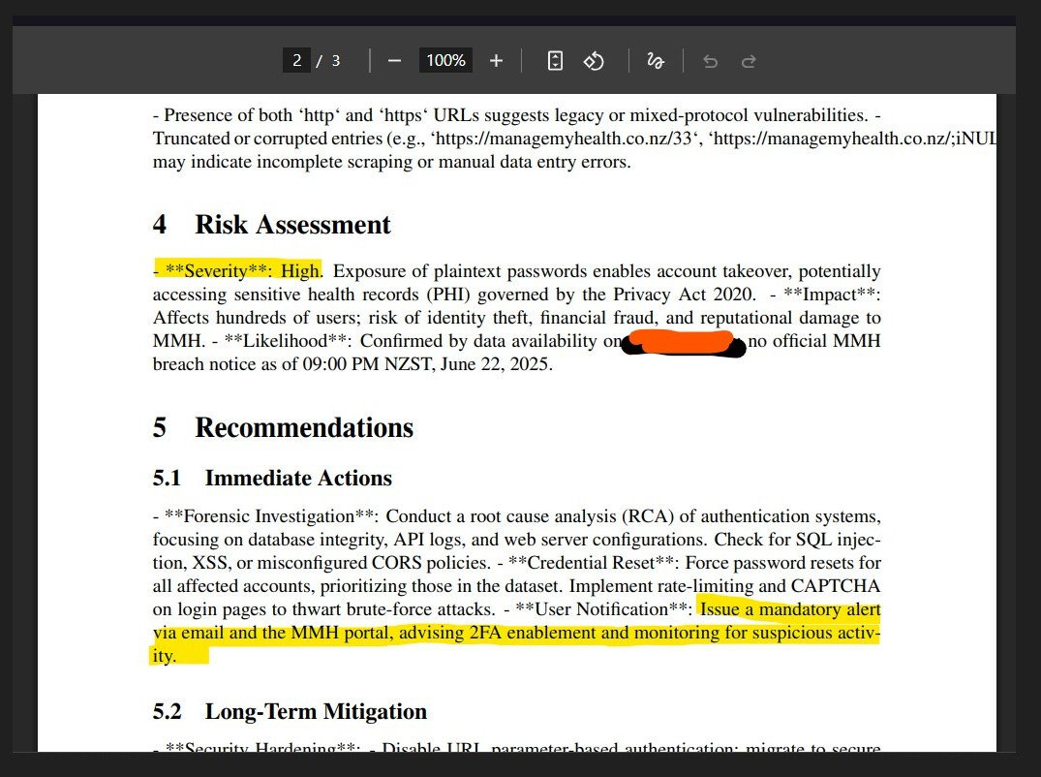Click the '**User Notification**' text
The image size is (1041, 777).
click(603, 609)
